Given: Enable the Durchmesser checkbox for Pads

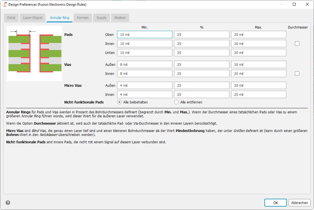Looking at the screenshot, I should pyautogui.click(x=297, y=44).
